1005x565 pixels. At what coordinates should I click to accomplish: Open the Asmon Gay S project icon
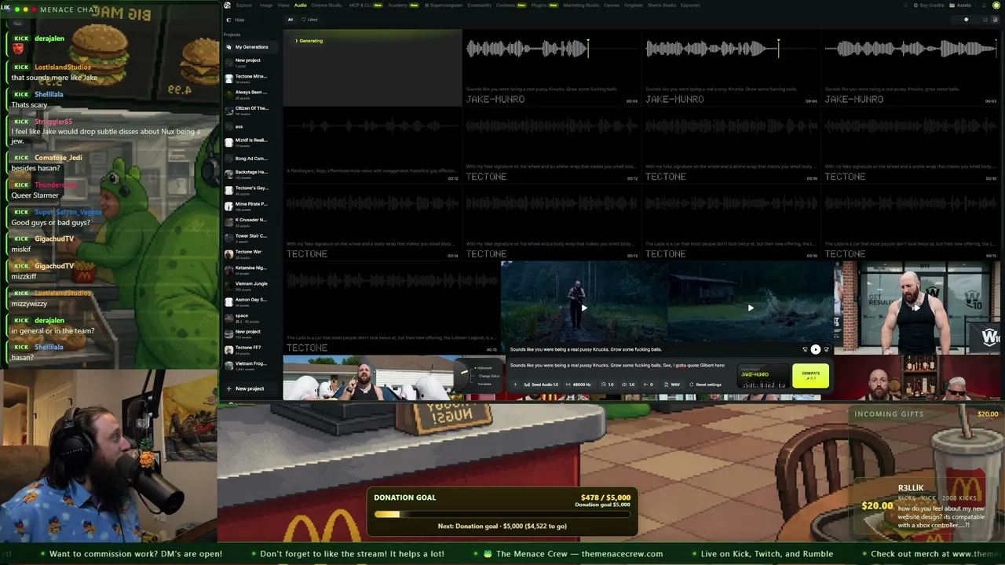pyautogui.click(x=229, y=301)
